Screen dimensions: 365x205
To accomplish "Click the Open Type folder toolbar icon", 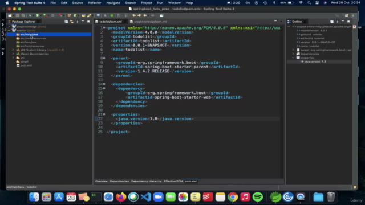I will (83, 15).
